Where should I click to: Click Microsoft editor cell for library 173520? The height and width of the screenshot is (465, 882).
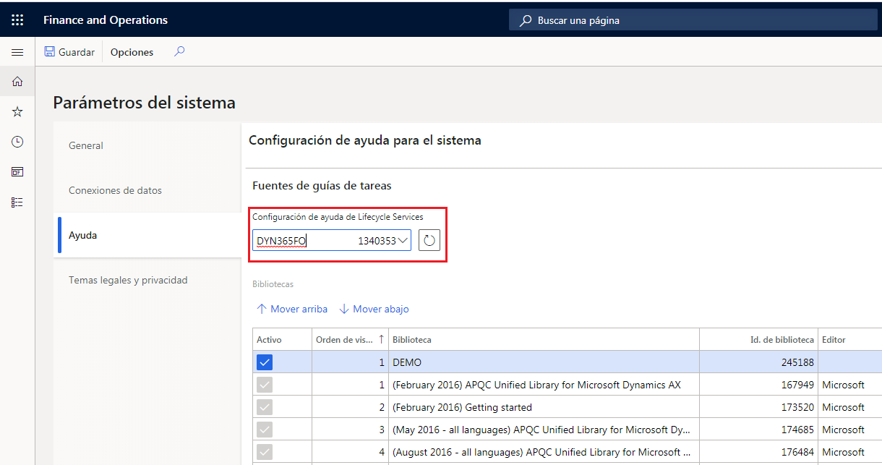pyautogui.click(x=850, y=407)
